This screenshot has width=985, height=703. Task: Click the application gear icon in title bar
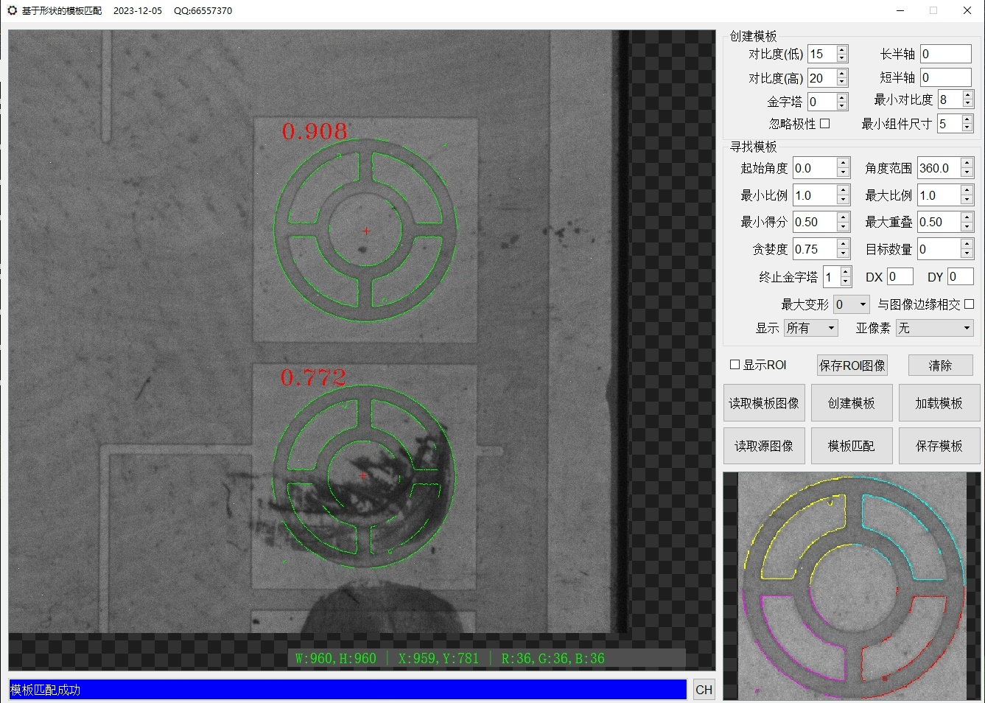click(12, 10)
